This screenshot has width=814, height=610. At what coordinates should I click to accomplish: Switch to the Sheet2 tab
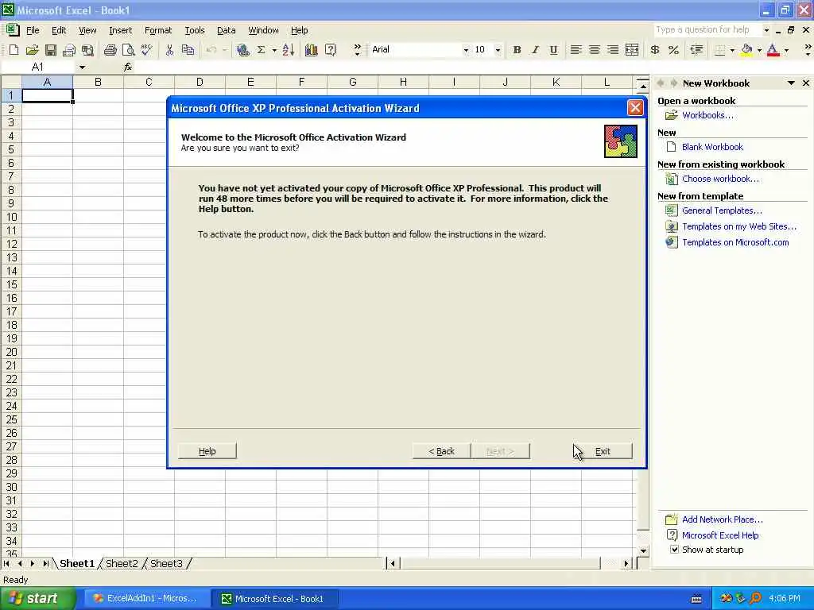click(x=122, y=563)
